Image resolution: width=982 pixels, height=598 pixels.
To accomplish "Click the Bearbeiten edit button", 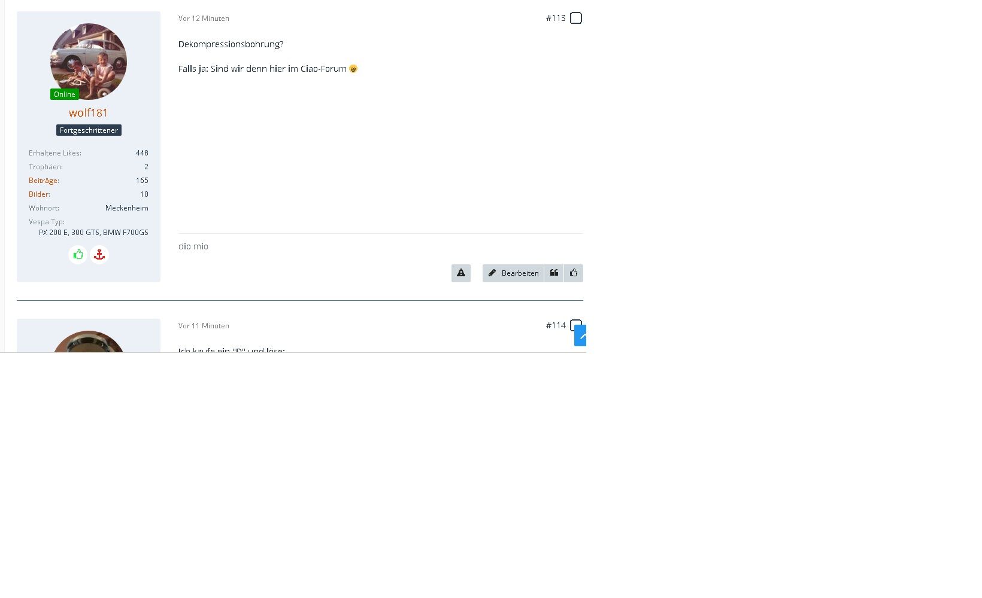I will click(x=513, y=273).
